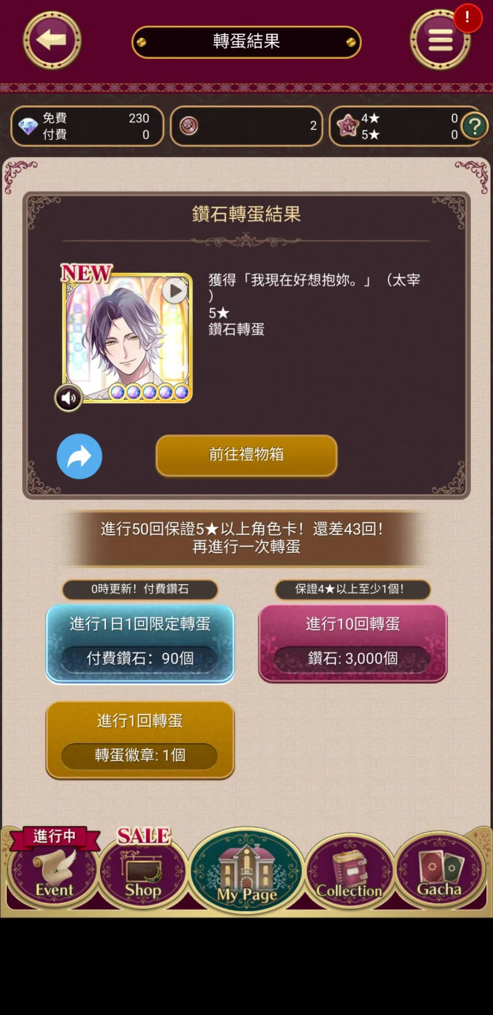Open the Gacha tab
The height and width of the screenshot is (1015, 493).
point(439,871)
